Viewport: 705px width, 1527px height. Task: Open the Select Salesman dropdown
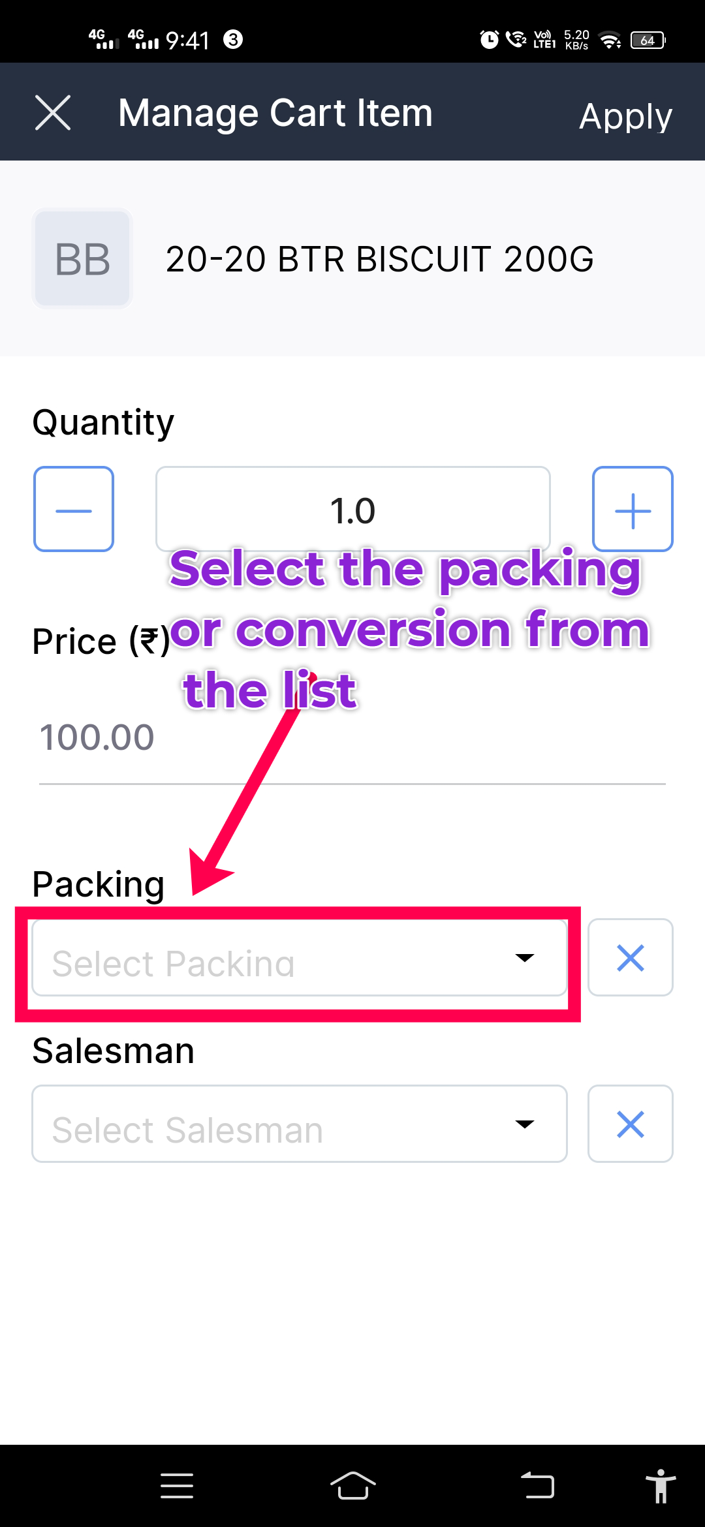pos(274,1124)
